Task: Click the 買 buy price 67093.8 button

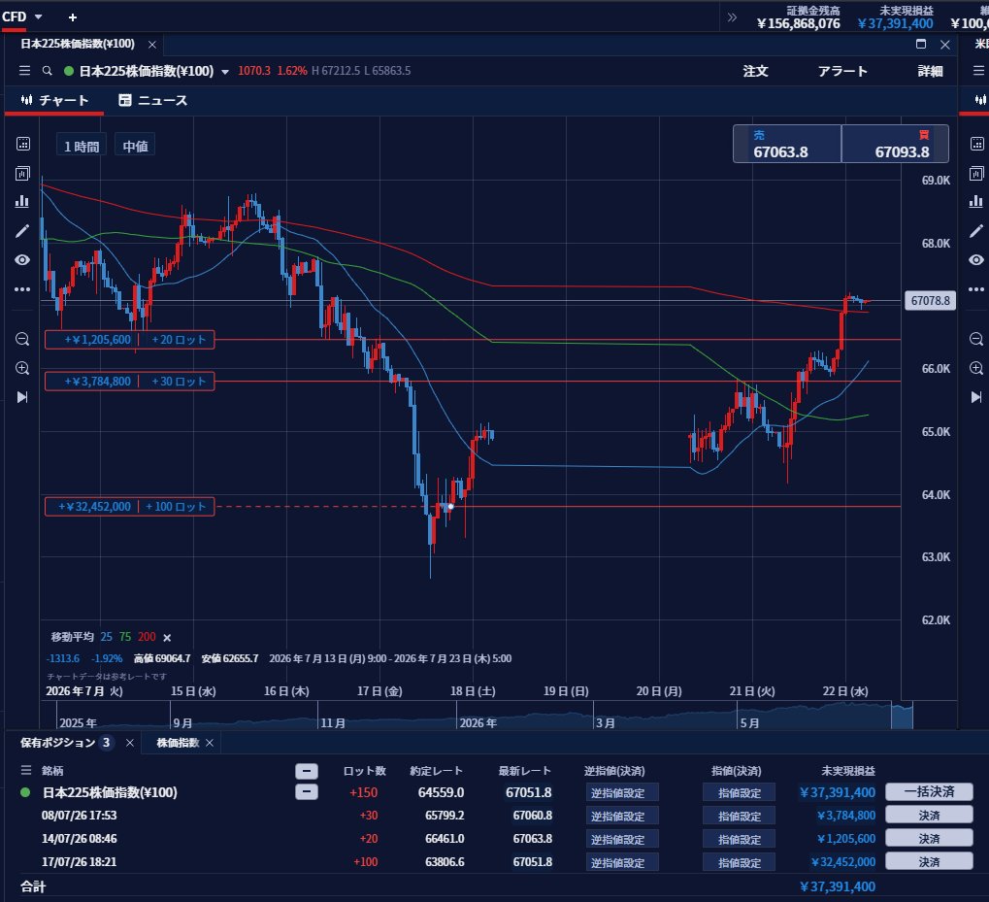Action: coord(895,144)
